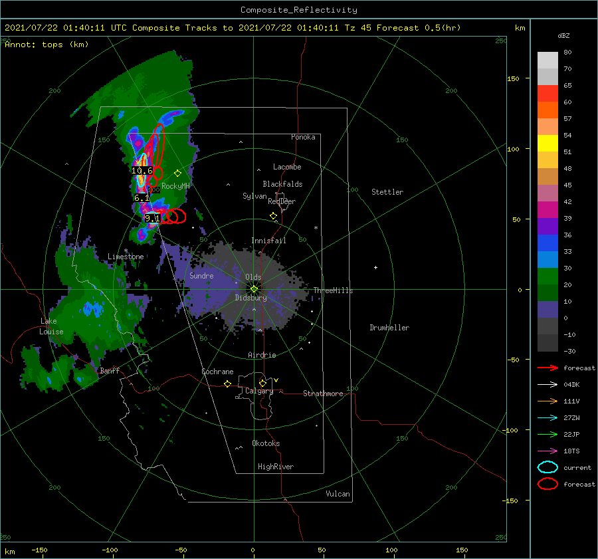Click the red forecast ellipse legend icon

[548, 484]
